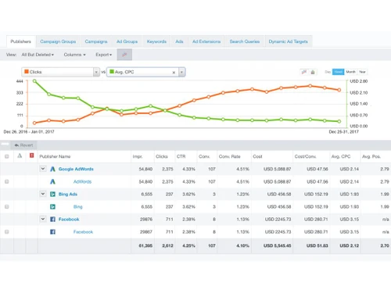Open the Facebook group publisher link
Screen dimensions: 391x293
point(69,220)
